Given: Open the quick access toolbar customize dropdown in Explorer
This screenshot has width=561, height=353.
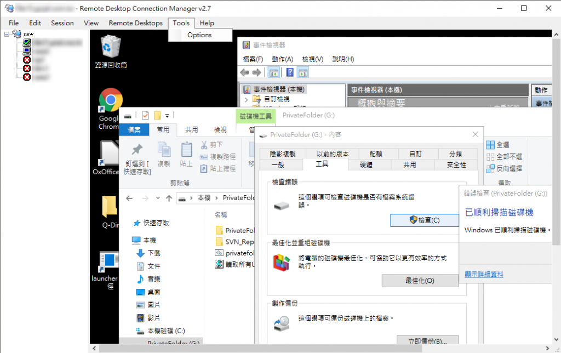Looking at the screenshot, I should click(x=167, y=116).
